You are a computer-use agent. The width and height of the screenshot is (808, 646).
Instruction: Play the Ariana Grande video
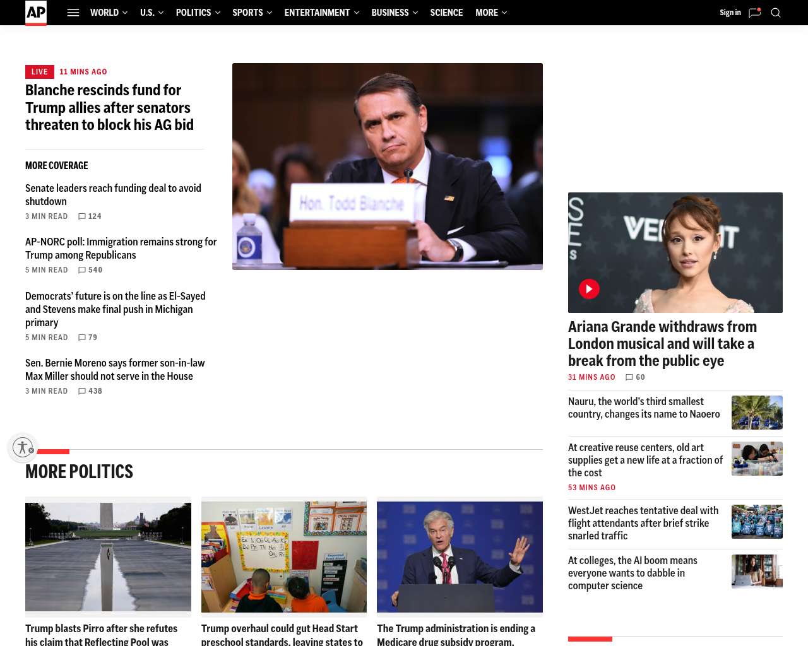(589, 289)
